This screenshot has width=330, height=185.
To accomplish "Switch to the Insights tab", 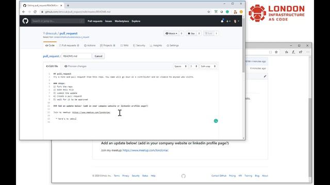I will point(156,45).
